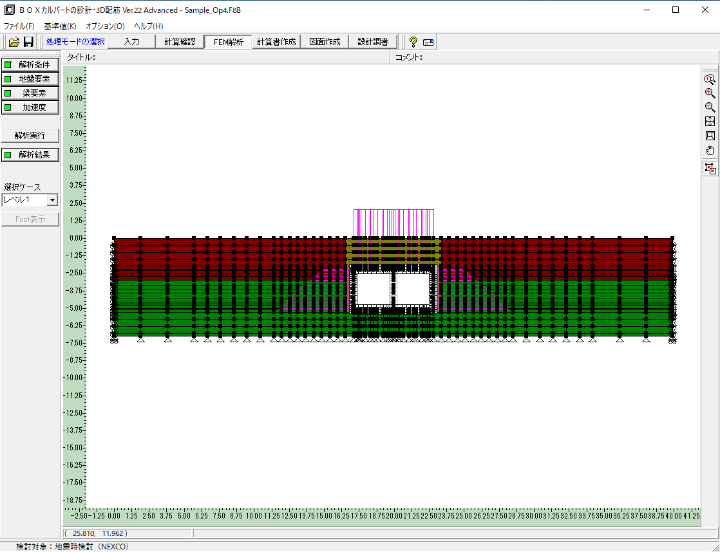Viewport: 720px width, 552px height.
Task: Click the 処理モードの選択 label
Action: click(75, 42)
